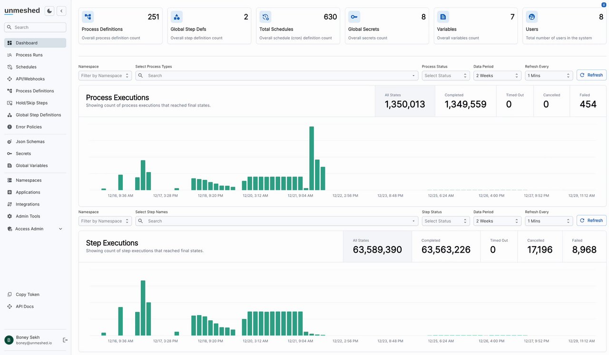Image resolution: width=609 pixels, height=355 pixels.
Task: Refresh the Process Executions chart
Action: pyautogui.click(x=591, y=75)
